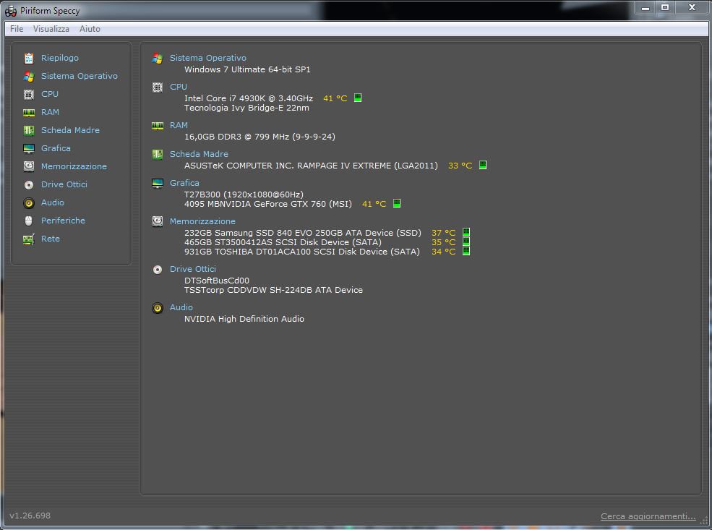Click the ASUSTeK RAMPAGE IV EXTREME text

311,166
